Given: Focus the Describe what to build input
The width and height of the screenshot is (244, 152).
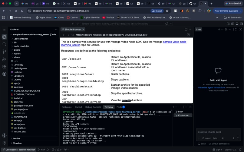Looking at the screenshot, I should point(218,132).
